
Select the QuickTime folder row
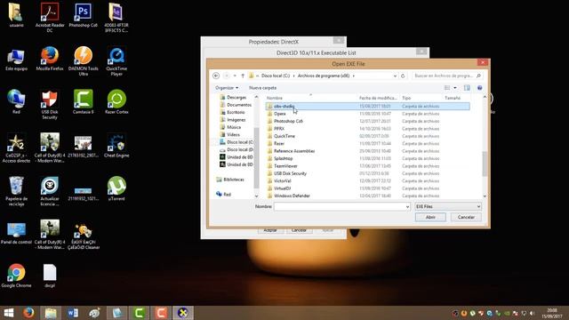pos(367,136)
